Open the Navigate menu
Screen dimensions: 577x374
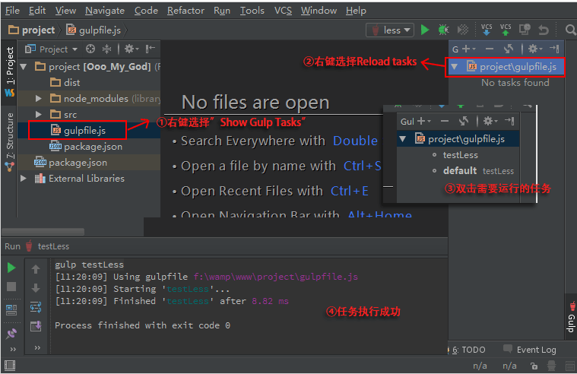pos(104,11)
